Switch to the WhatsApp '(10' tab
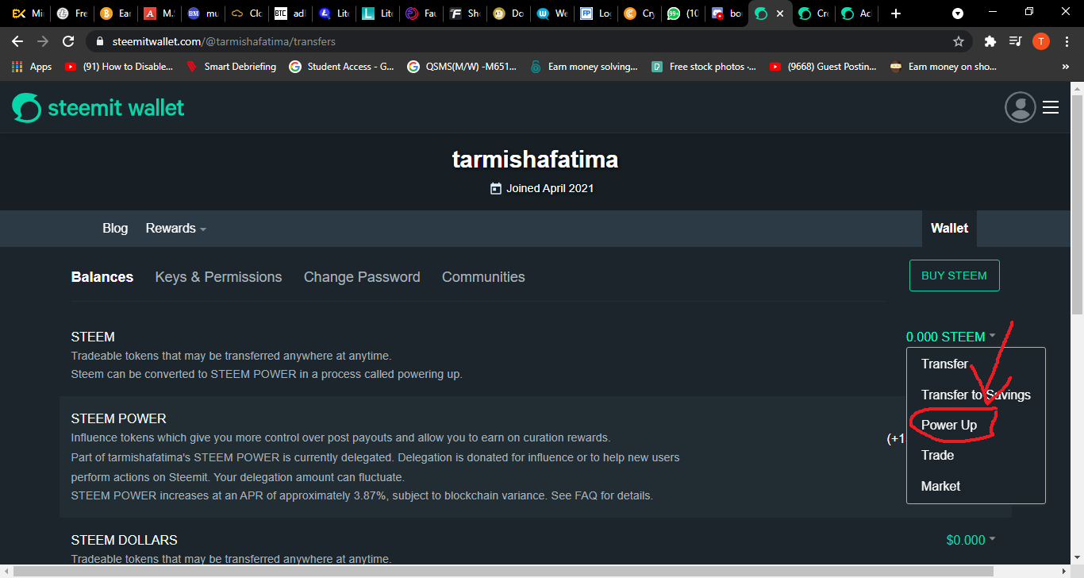This screenshot has height=578, width=1084. (x=682, y=13)
